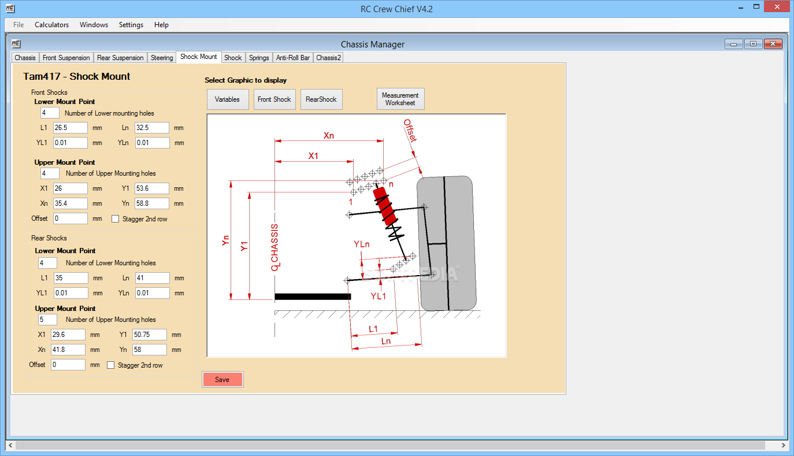
Task: Click the rear shocks YL1 field
Action: pyautogui.click(x=71, y=293)
